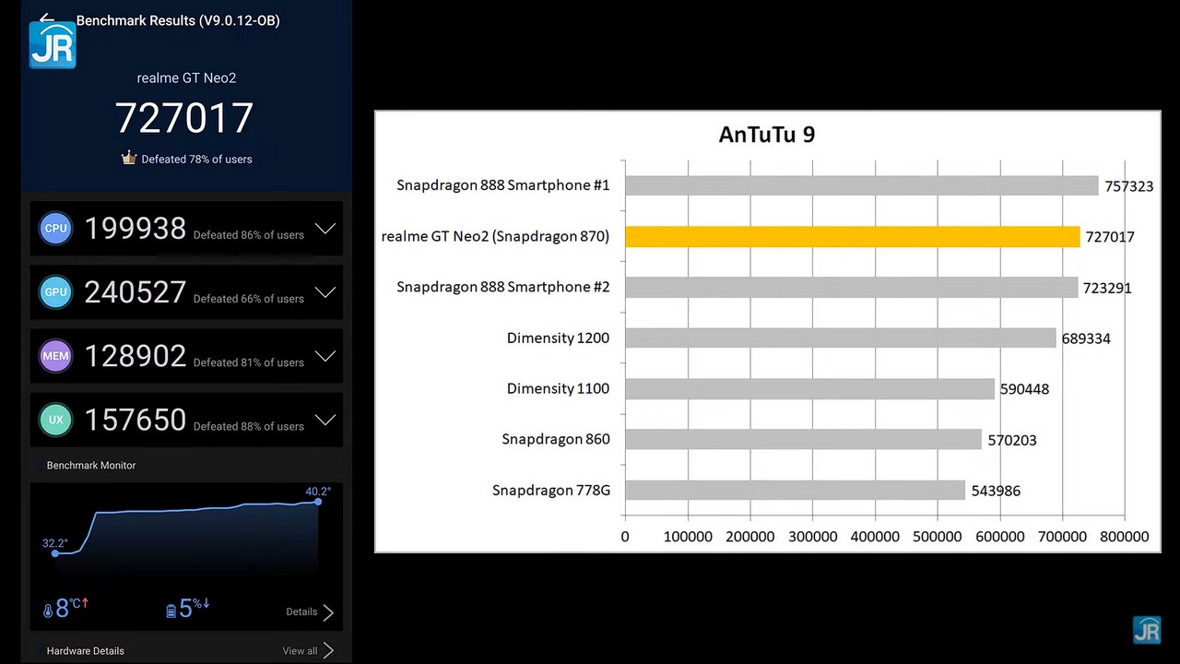Click the MEM score circle icon
Image resolution: width=1180 pixels, height=664 pixels.
[x=56, y=356]
